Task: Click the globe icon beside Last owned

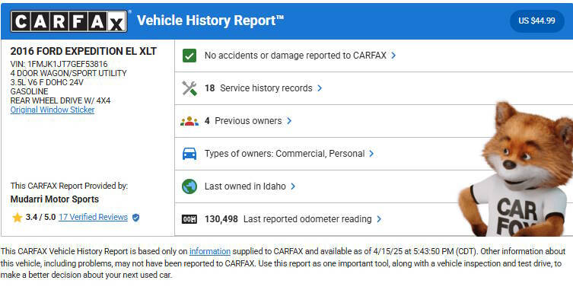Action: pyautogui.click(x=189, y=186)
